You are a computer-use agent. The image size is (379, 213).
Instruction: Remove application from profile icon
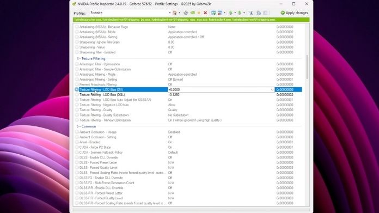click(219, 13)
